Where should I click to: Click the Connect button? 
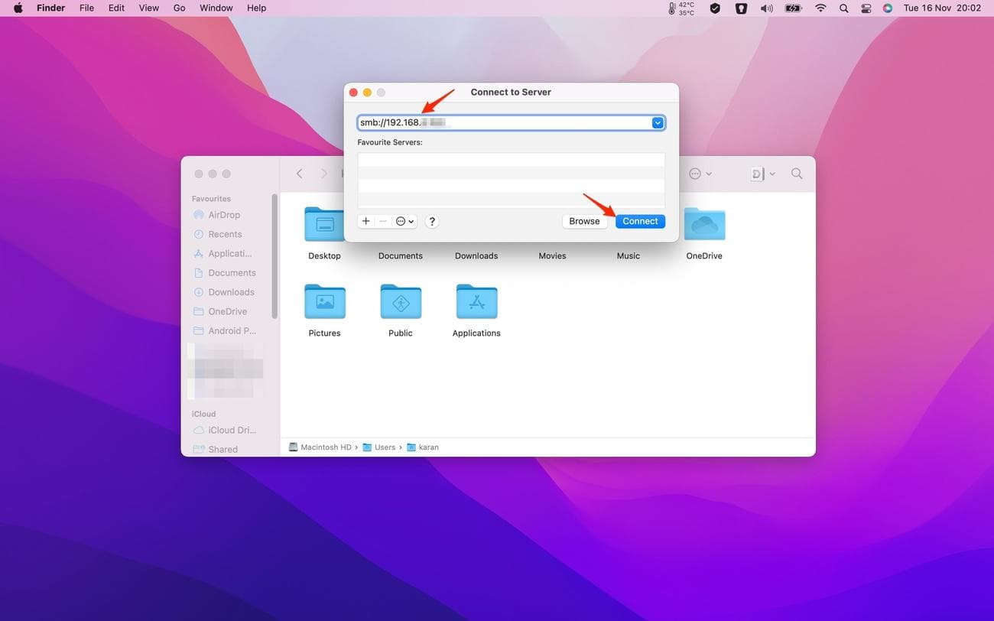[640, 221]
